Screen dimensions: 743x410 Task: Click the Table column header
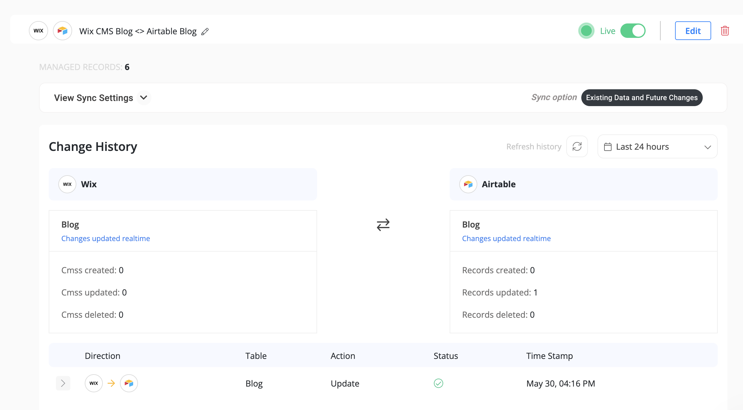pyautogui.click(x=256, y=356)
